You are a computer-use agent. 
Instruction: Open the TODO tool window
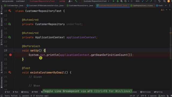click(35, 92)
